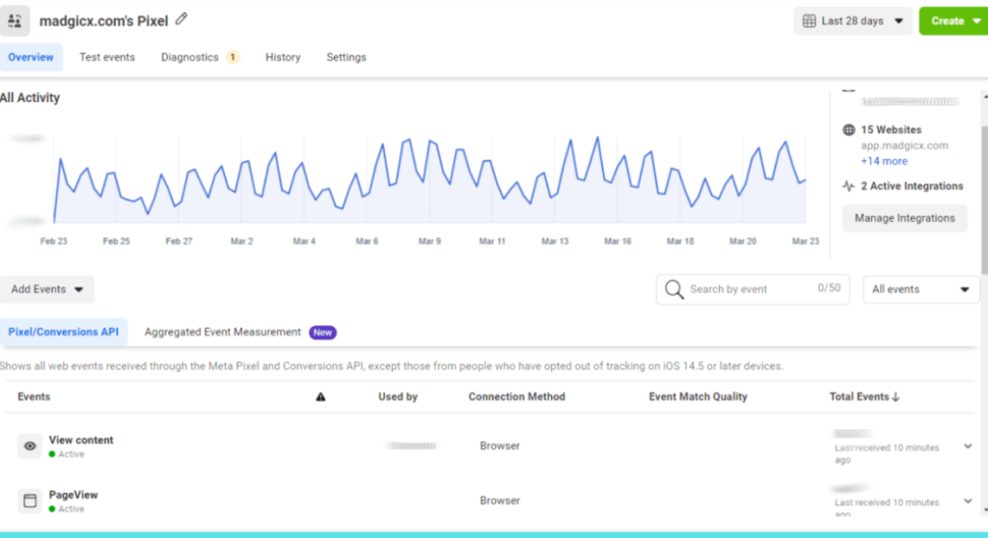This screenshot has height=538, width=988.
Task: Click the pixel avatar icon beside the title
Action: [x=14, y=21]
